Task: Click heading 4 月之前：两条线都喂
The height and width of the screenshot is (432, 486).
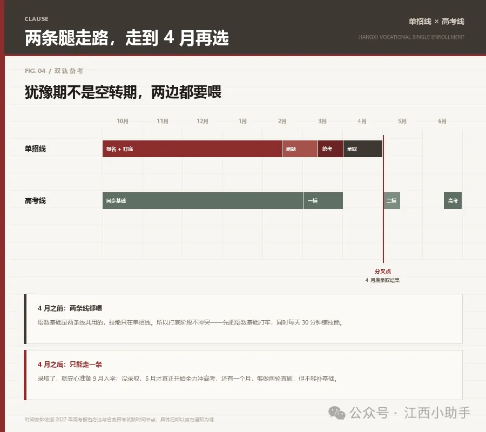Action: [70, 308]
